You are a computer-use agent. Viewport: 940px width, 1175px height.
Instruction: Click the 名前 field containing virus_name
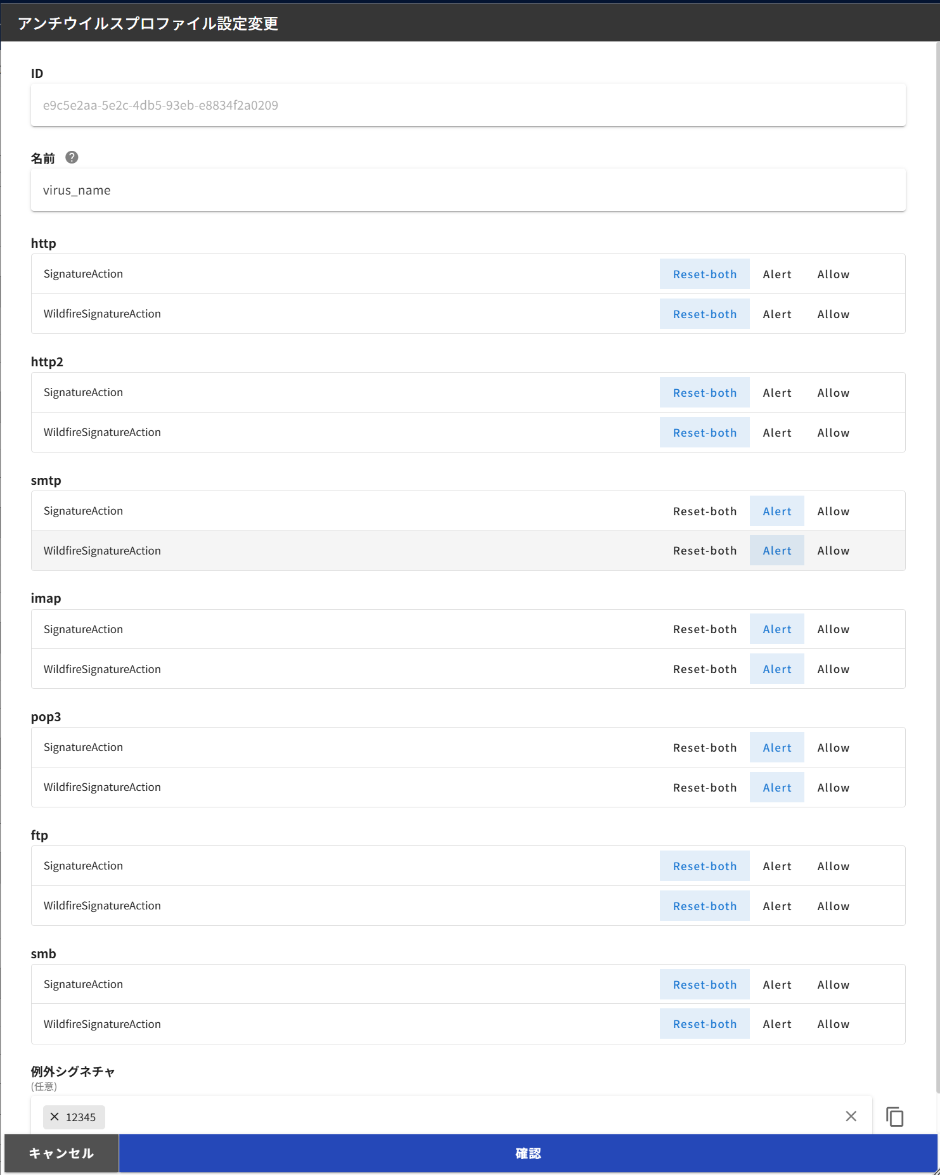(x=468, y=190)
